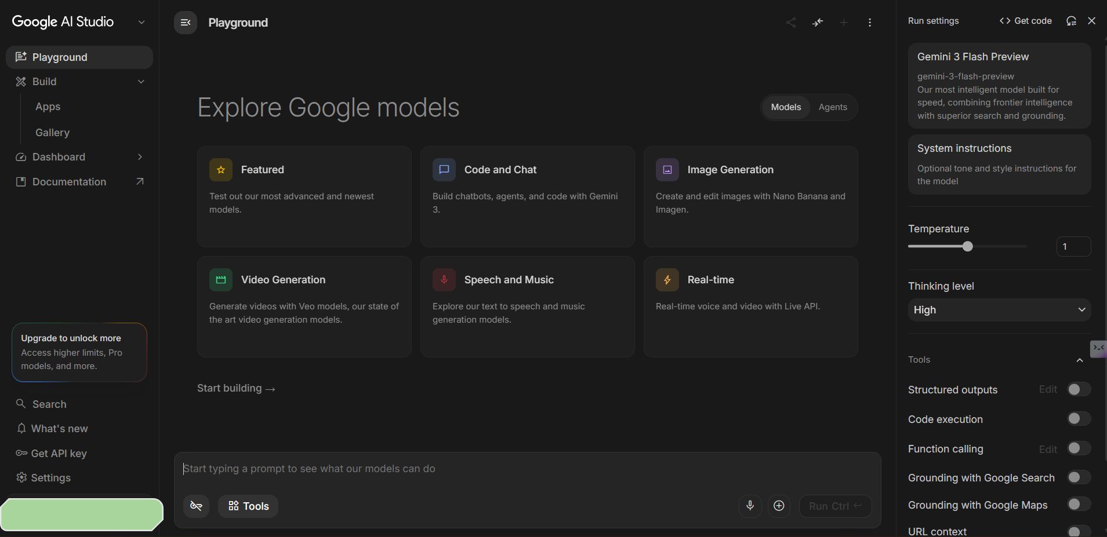Click the Image Generation picture icon

pos(667,170)
